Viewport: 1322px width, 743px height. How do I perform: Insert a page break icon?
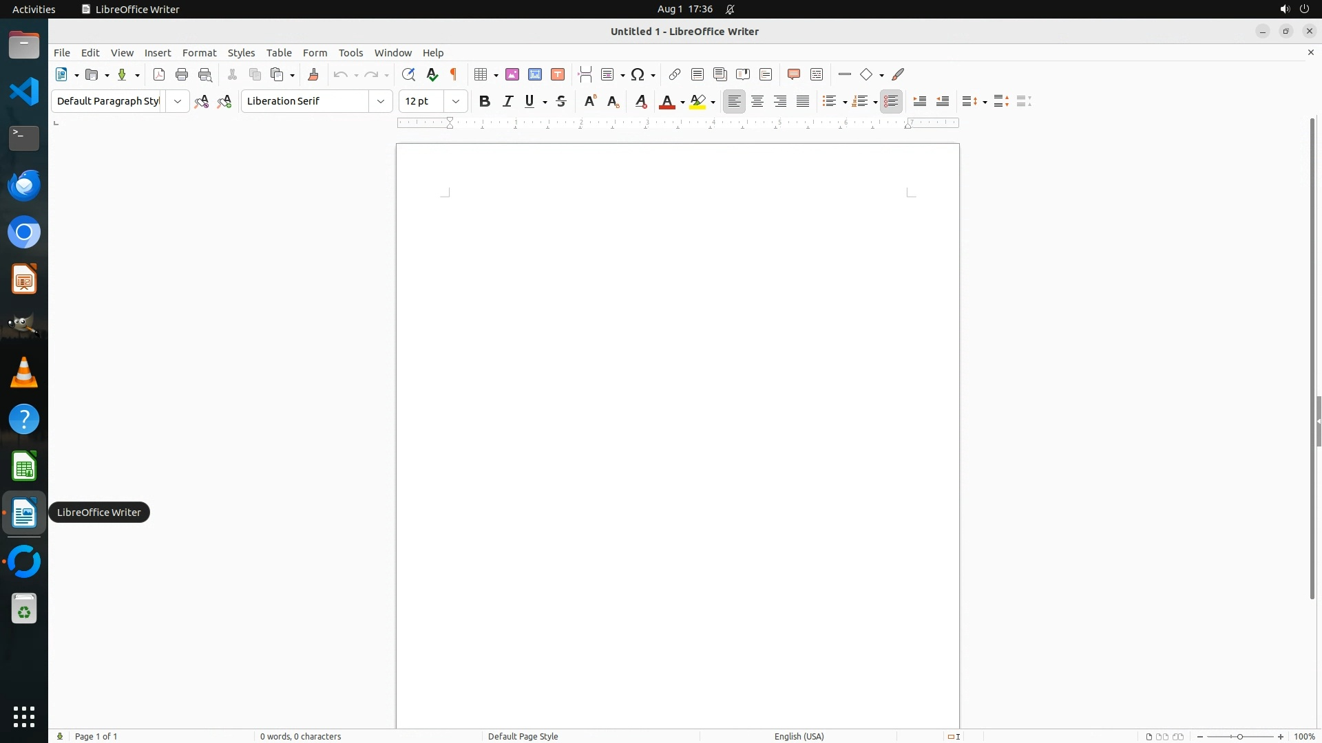coord(585,75)
